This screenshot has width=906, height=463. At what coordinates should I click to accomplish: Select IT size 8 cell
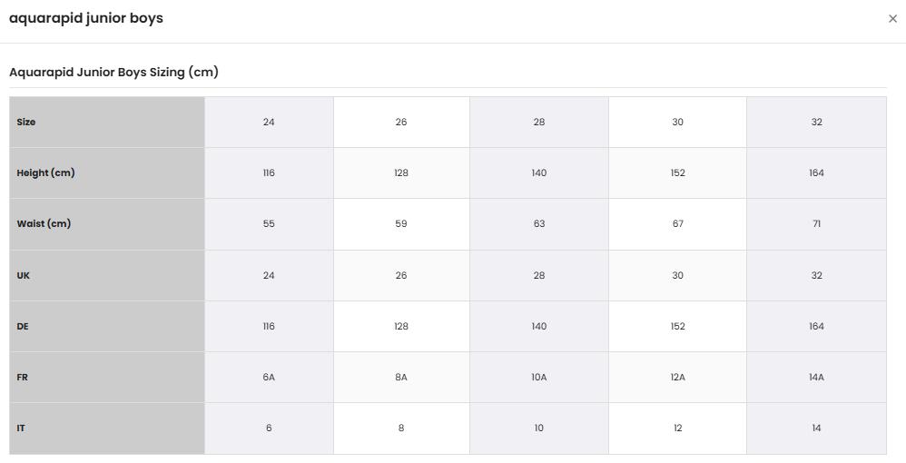click(x=401, y=429)
